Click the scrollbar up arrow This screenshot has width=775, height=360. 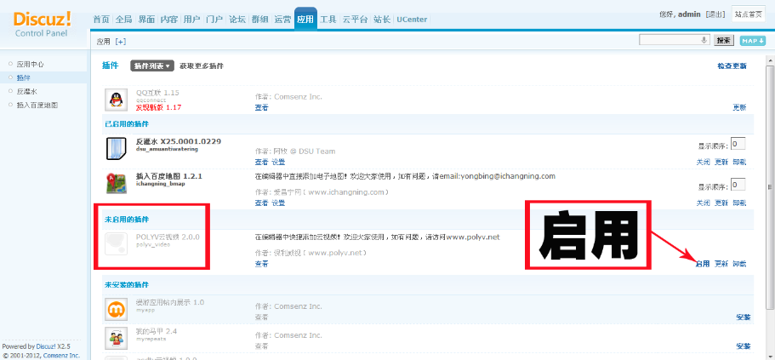770,60
